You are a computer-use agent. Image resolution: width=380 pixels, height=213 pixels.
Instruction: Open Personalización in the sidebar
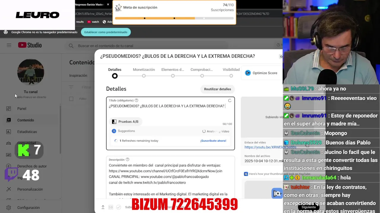[30, 189]
